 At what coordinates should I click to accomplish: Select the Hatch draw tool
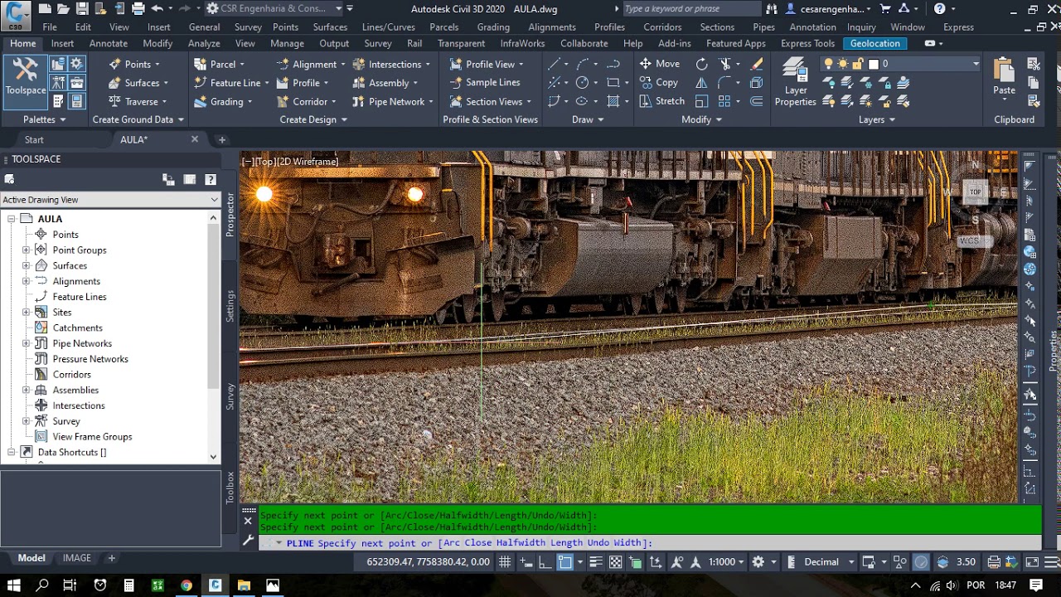613,101
